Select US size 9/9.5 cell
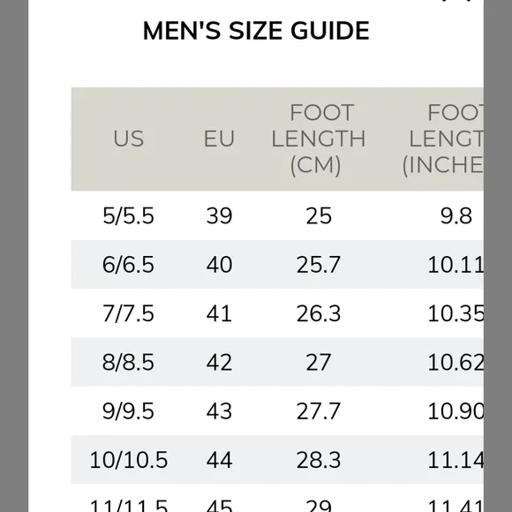This screenshot has width=512, height=512. 128,410
